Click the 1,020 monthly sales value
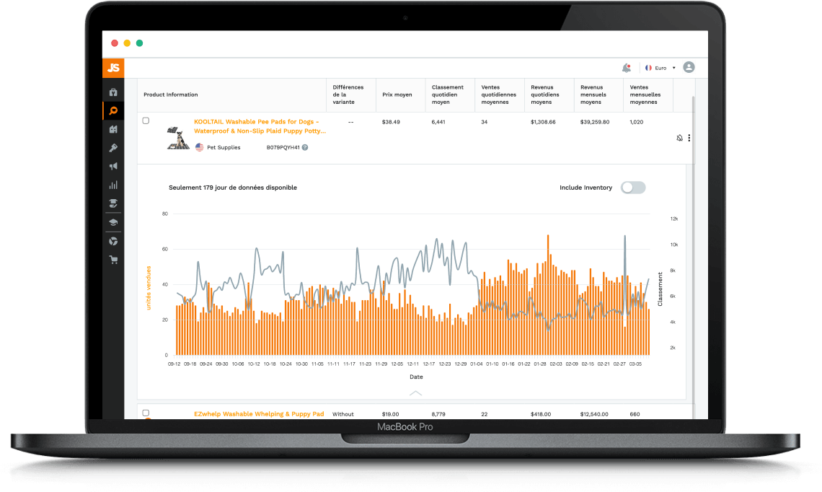This screenshot has width=822, height=492. coord(637,122)
